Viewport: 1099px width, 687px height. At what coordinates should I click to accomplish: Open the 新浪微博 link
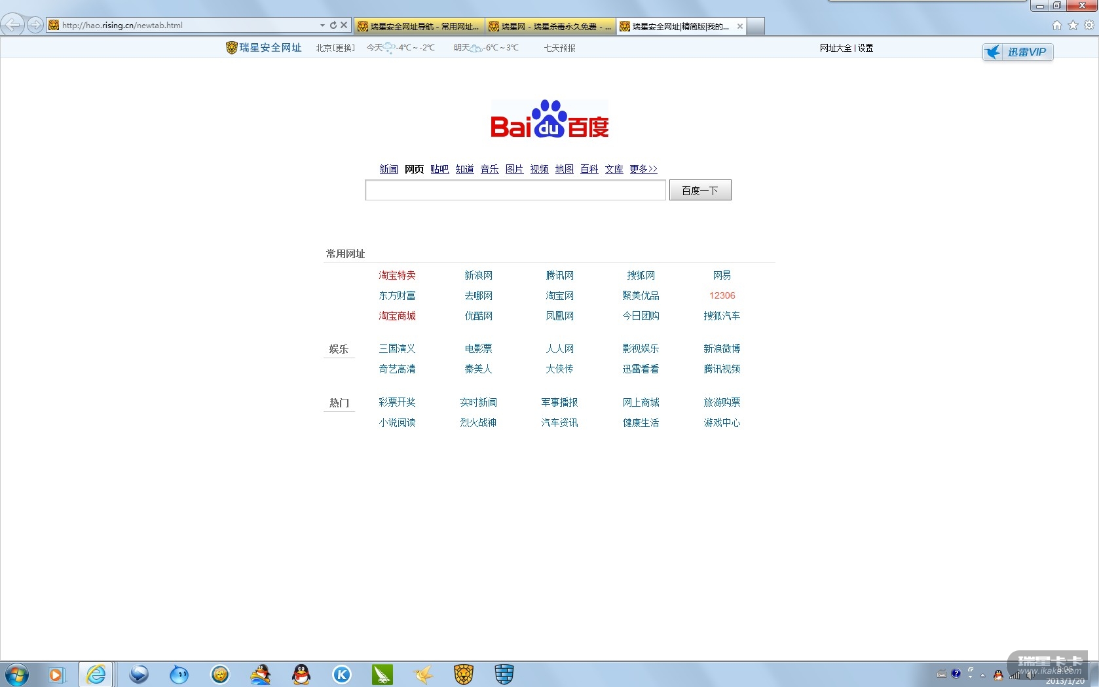tap(722, 348)
